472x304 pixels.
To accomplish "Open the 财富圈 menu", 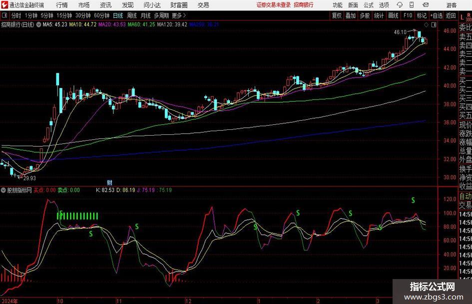I will pos(179,5).
